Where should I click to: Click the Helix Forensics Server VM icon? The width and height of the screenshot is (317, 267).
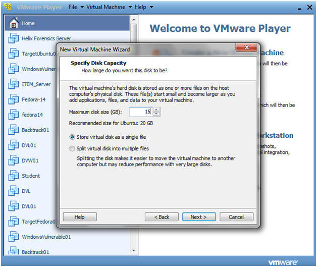[x=14, y=38]
